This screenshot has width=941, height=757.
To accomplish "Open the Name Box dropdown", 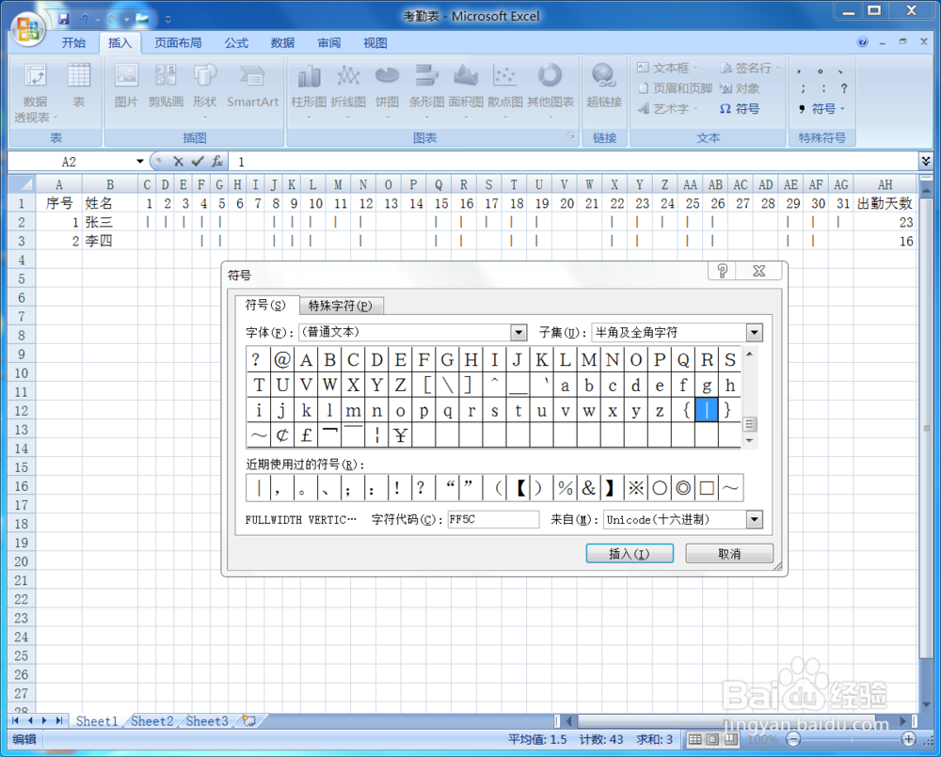I will click(x=140, y=162).
